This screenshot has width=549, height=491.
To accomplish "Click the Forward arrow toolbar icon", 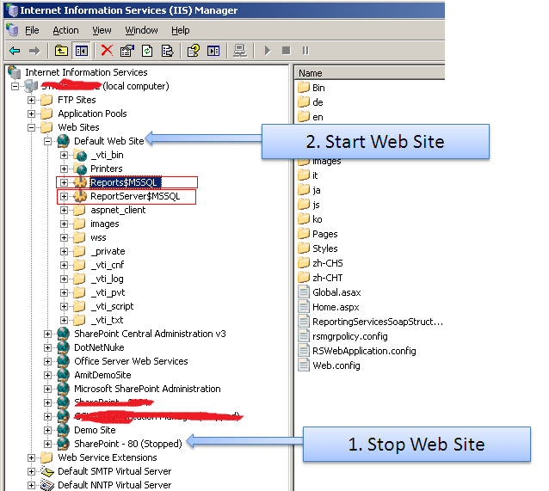I will coord(34,51).
